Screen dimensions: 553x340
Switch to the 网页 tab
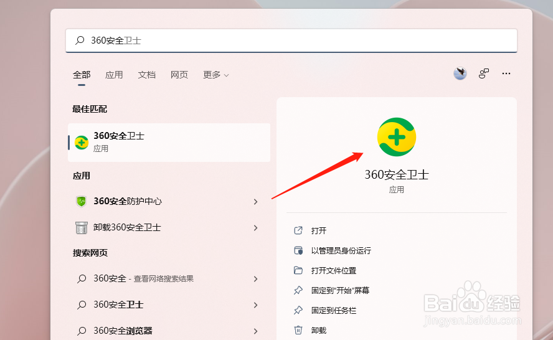pos(179,75)
